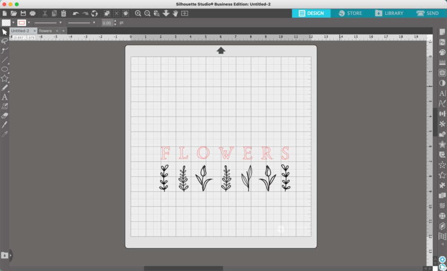Open the Warp panel

(x=442, y=236)
